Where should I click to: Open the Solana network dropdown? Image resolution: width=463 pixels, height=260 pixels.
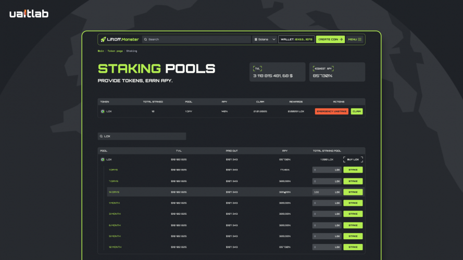(264, 39)
